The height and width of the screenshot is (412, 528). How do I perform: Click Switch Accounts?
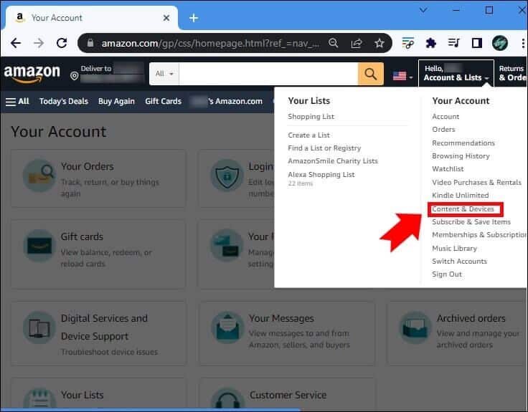(459, 261)
